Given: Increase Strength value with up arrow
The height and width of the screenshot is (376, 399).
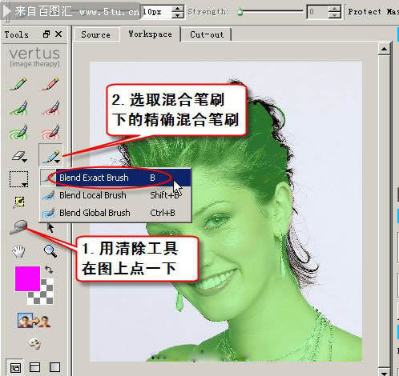Looking at the screenshot, I should coord(334,9).
